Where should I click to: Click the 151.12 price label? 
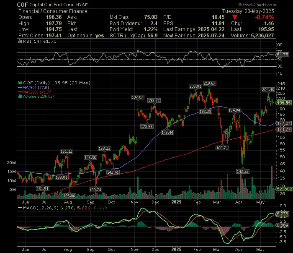point(66,151)
